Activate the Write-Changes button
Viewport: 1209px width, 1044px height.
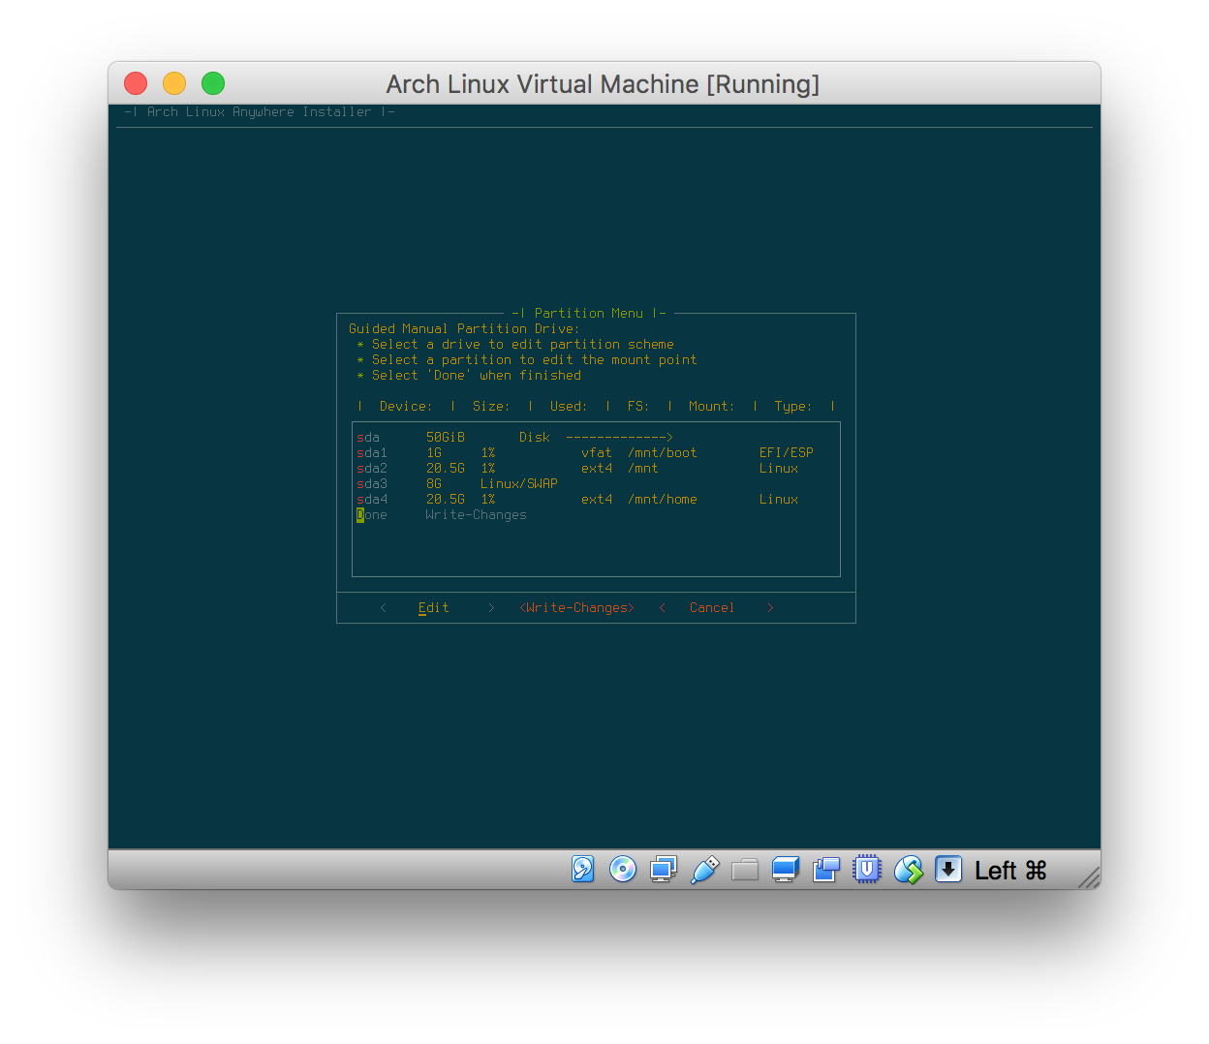576,607
